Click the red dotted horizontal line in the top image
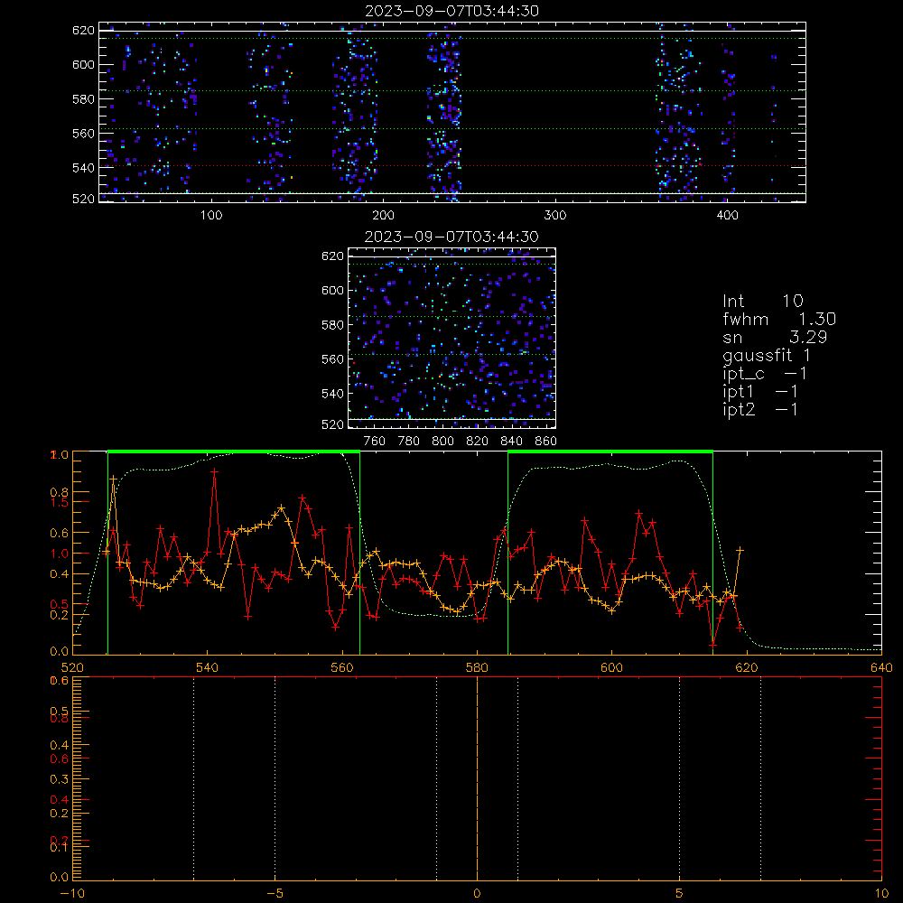 (452, 166)
